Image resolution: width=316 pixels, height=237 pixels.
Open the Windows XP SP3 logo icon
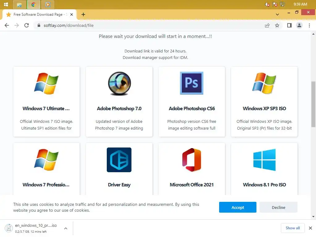click(x=264, y=83)
